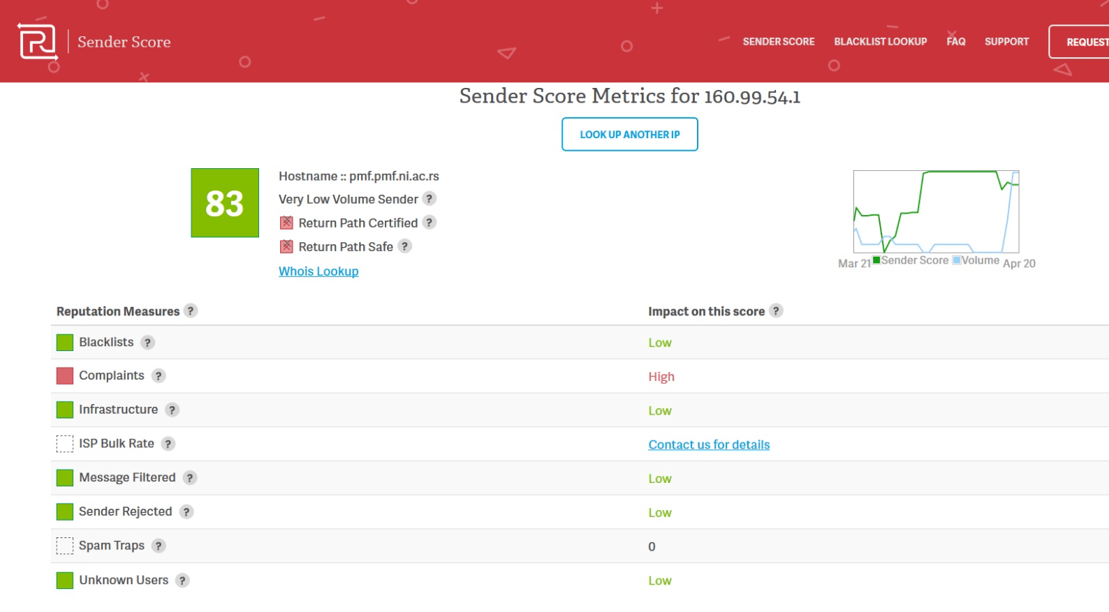
Task: Open help icon beside Very Low Volume Sender
Action: point(429,199)
